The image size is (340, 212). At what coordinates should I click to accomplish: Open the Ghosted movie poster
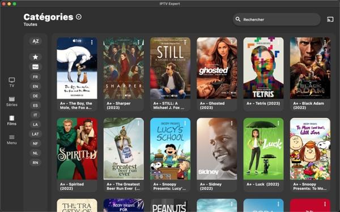(217, 68)
